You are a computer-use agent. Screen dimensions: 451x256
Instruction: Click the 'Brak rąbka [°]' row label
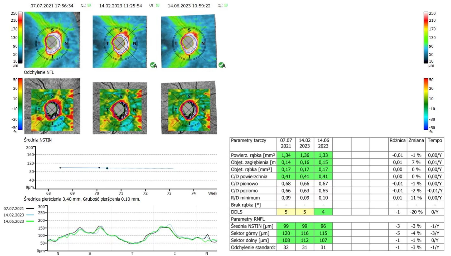pos(246,205)
